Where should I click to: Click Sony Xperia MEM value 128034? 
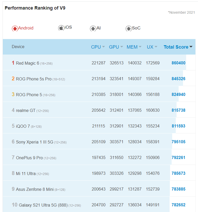(135, 142)
